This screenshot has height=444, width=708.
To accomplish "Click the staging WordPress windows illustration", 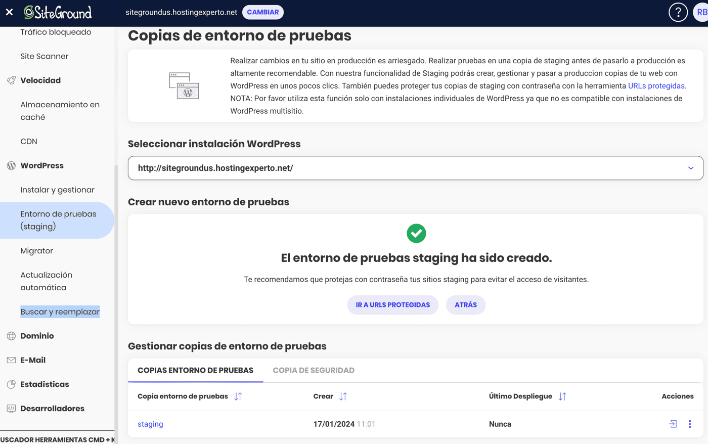I will [x=184, y=85].
